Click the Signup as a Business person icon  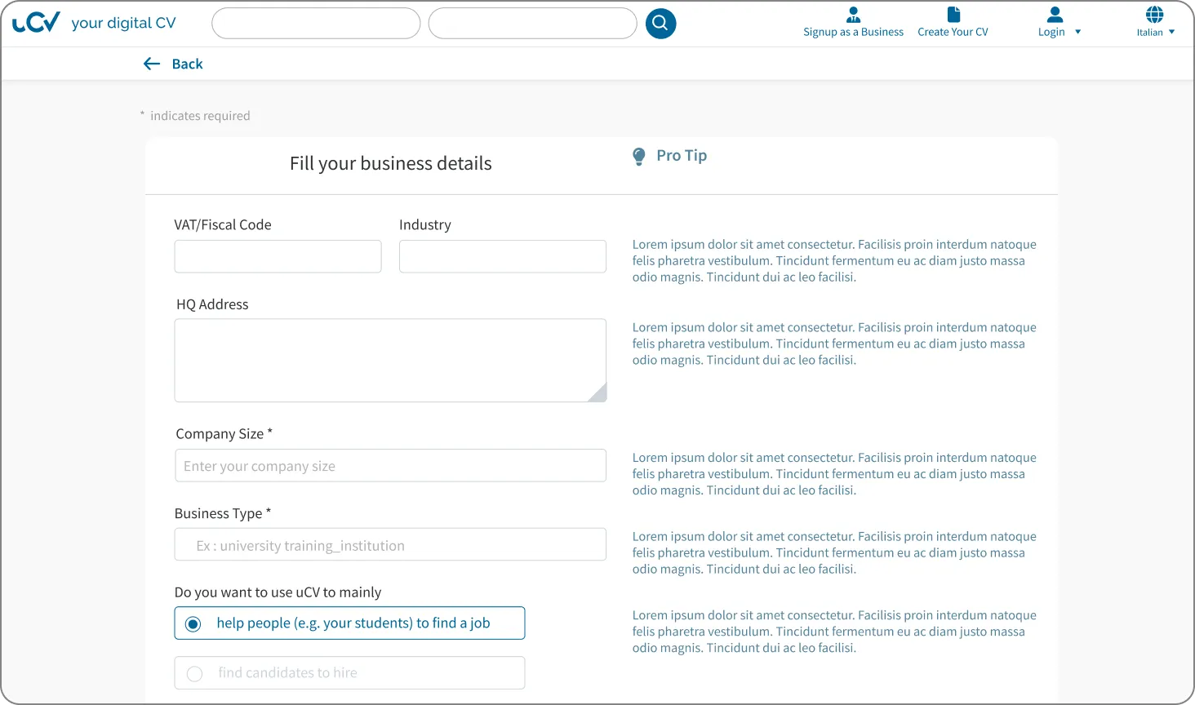(853, 15)
